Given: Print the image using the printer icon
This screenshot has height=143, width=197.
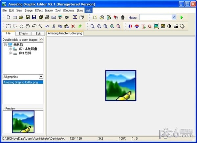Looking at the screenshot, I should (47, 17).
